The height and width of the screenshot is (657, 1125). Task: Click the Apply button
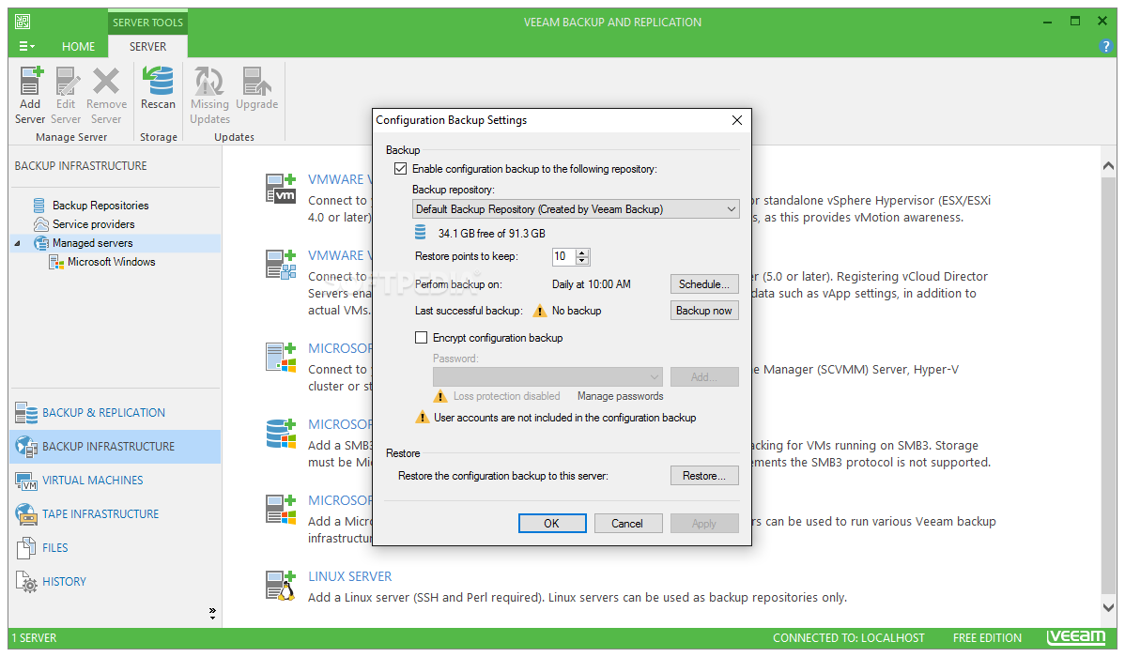[x=704, y=524]
